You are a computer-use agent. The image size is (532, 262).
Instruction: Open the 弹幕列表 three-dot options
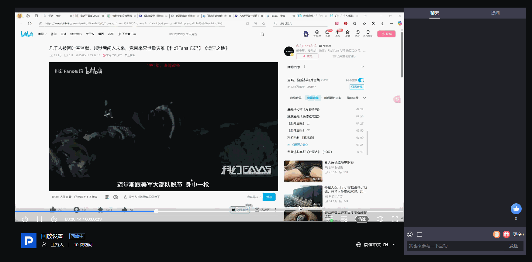pyautogui.click(x=304, y=67)
